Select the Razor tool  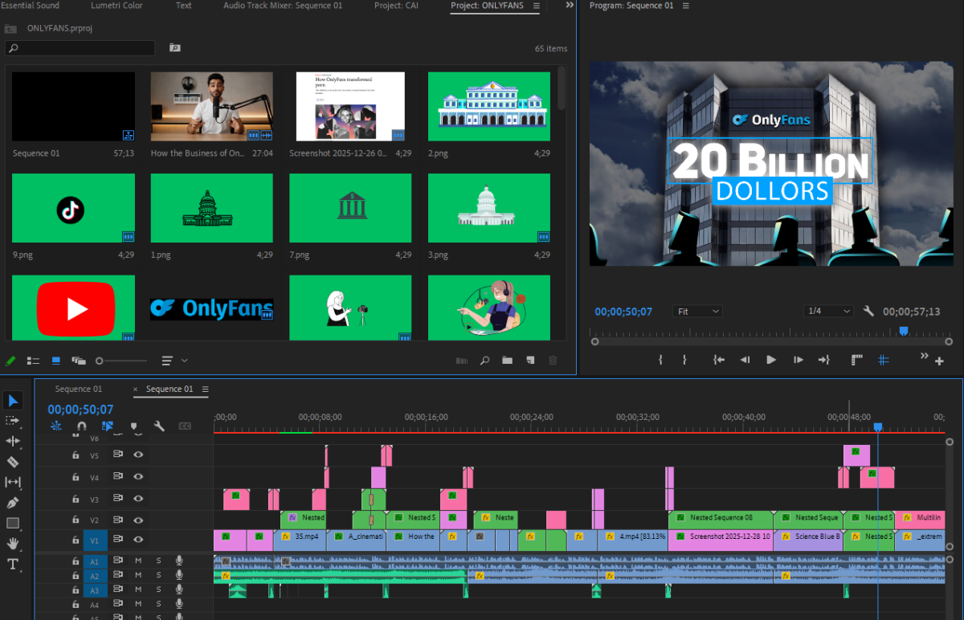pyautogui.click(x=13, y=462)
